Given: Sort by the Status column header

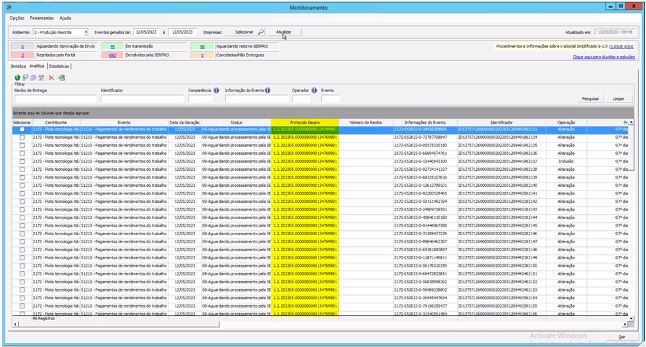Looking at the screenshot, I should point(237,123).
